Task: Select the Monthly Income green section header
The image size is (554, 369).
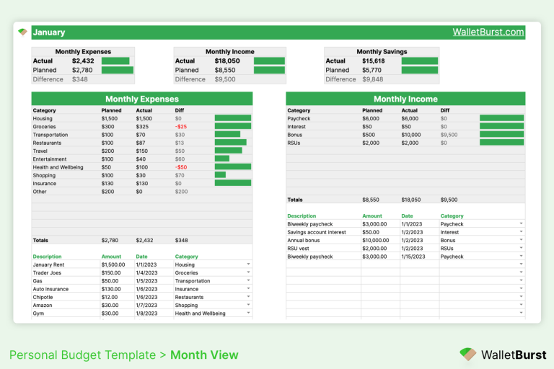Action: (405, 99)
